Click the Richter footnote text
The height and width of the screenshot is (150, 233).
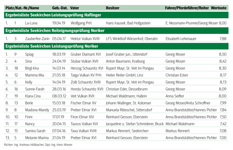(x=38, y=145)
